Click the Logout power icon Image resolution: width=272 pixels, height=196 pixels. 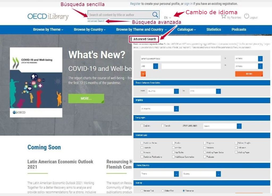(246, 16)
